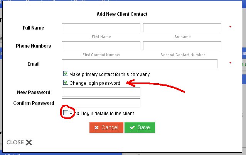Click into the Email address field
This screenshot has width=246, height=155.
click(x=139, y=64)
